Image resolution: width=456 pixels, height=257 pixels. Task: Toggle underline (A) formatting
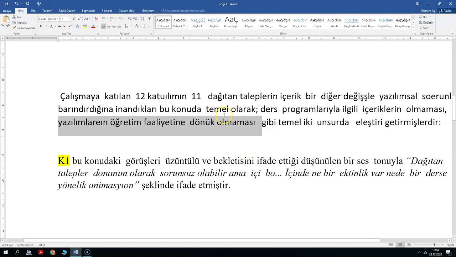(51, 26)
